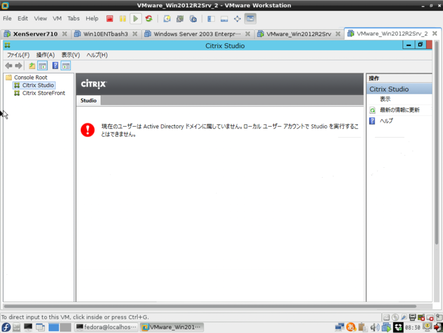Select the Studio tab
Screen dimensions: 443x333
click(88, 101)
